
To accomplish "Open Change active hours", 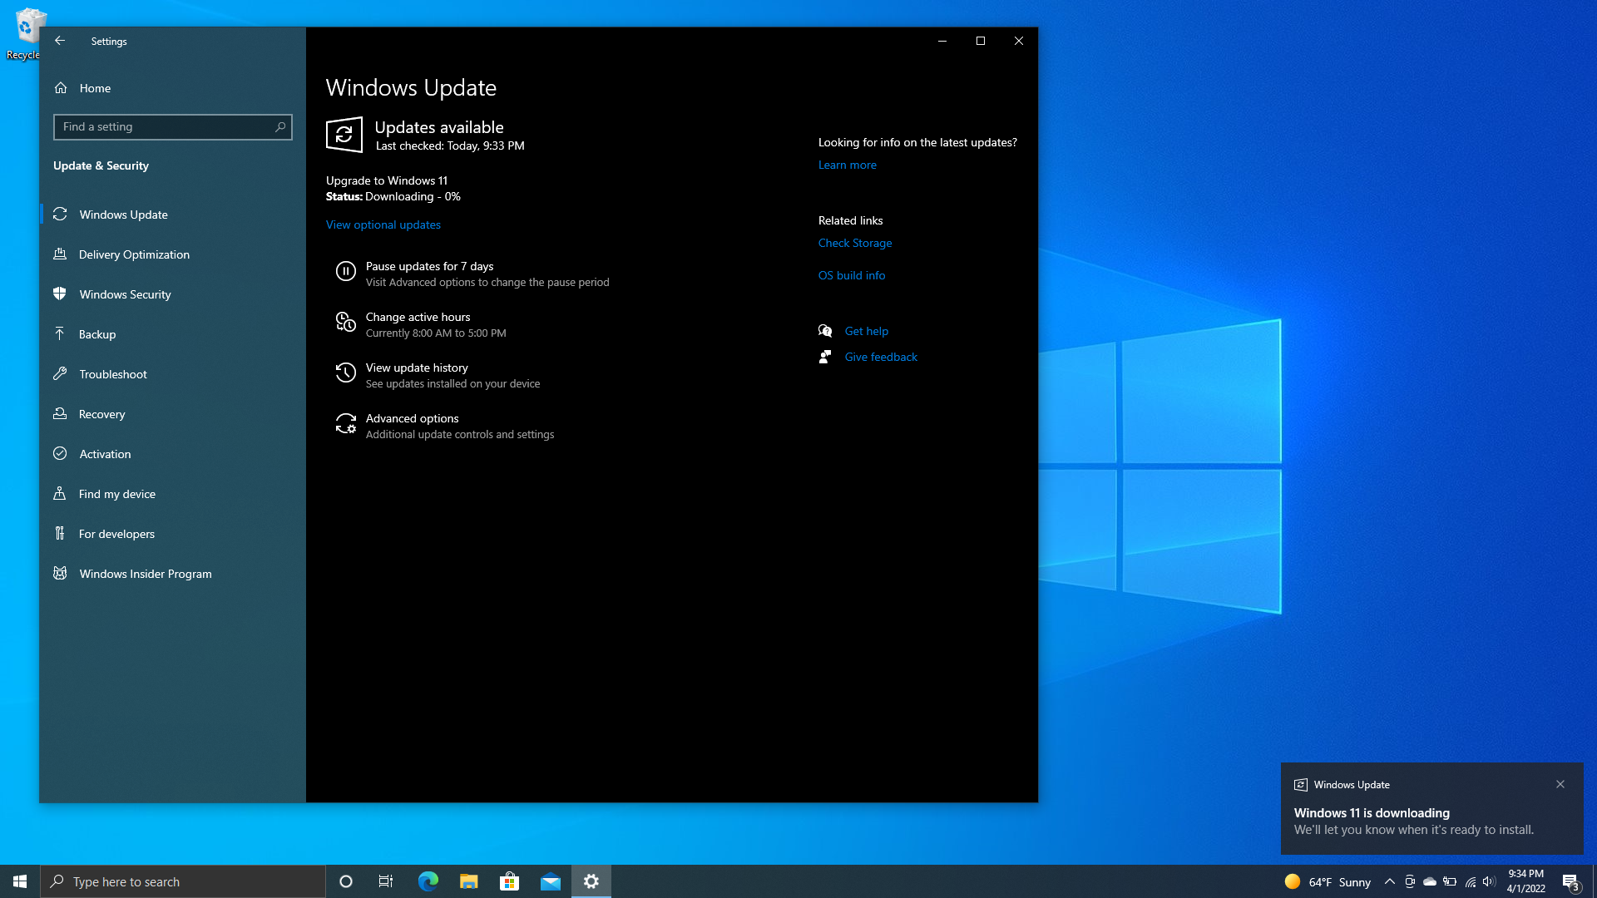I will point(421,324).
